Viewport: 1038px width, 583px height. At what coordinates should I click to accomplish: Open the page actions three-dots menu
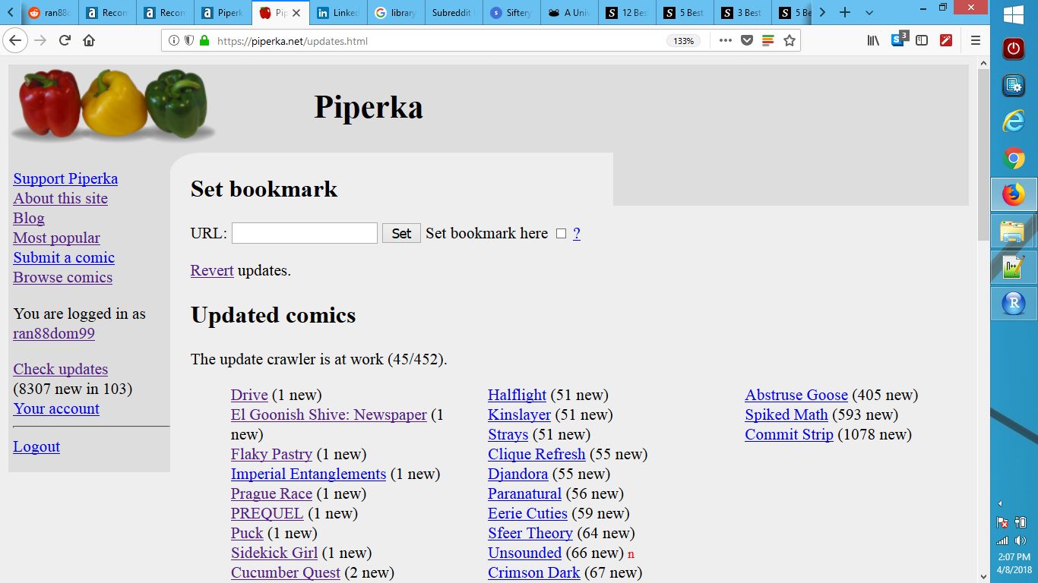click(x=726, y=40)
